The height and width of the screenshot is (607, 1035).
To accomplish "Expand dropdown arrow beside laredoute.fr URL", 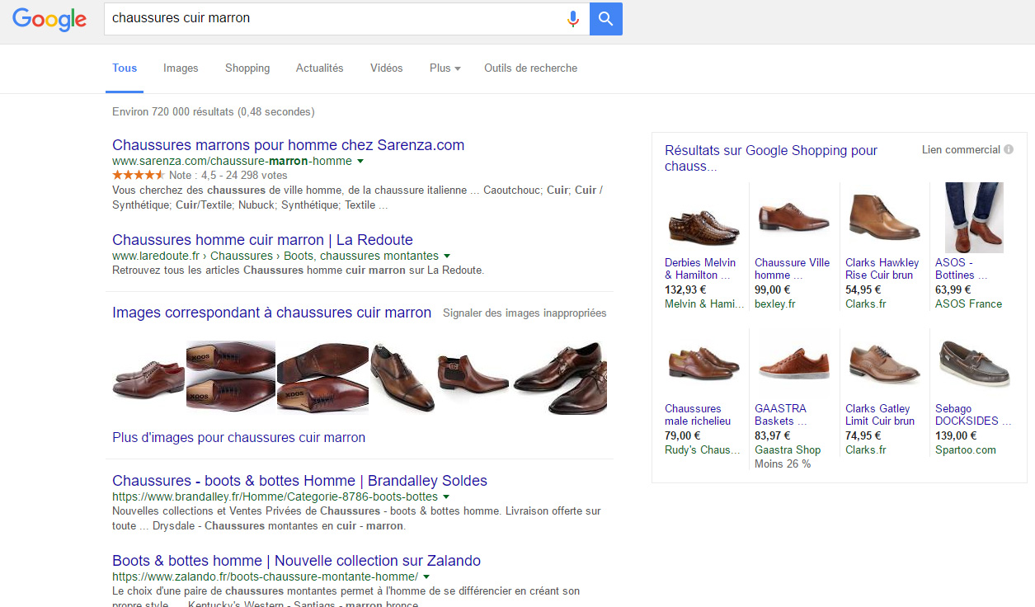I will coord(447,256).
